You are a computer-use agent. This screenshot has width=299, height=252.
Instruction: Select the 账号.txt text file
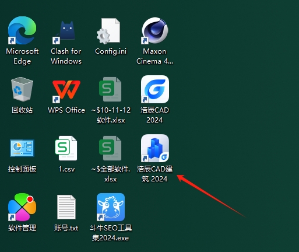pos(66,207)
